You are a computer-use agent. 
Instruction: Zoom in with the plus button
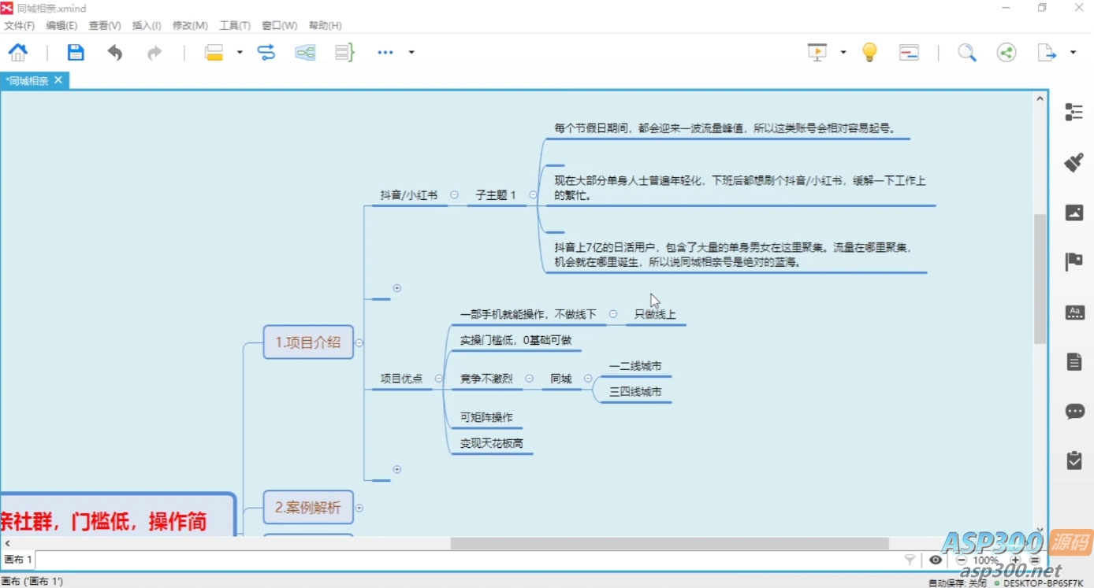pyautogui.click(x=1015, y=560)
